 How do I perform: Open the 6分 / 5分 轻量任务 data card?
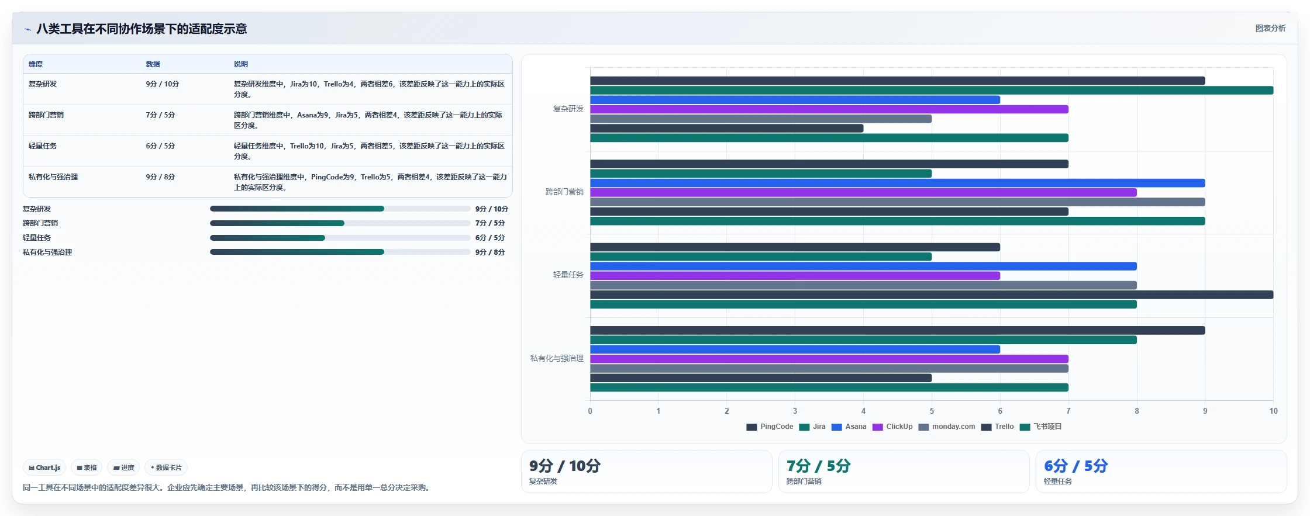coord(1161,472)
